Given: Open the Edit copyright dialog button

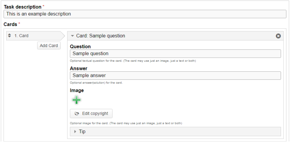Looking at the screenshot, I should 91,113.
